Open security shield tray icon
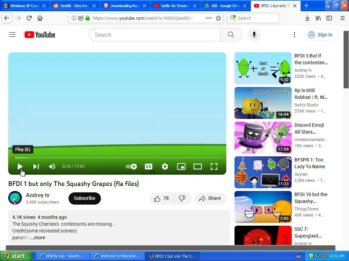This screenshot has width=349, height=261. [311, 256]
